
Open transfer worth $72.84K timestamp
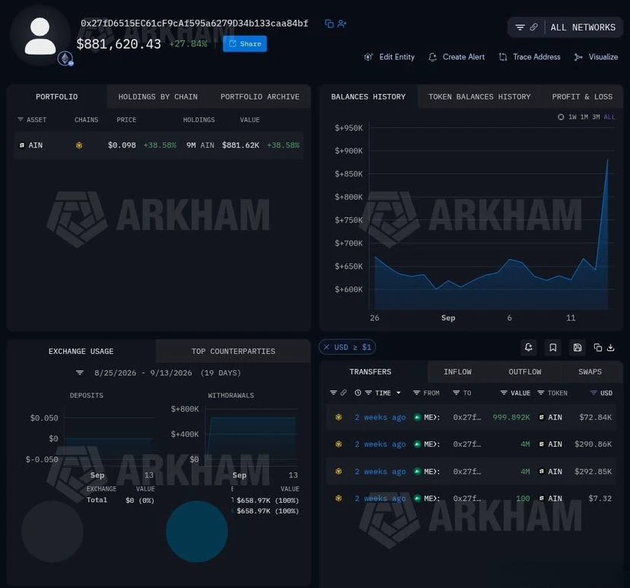coord(380,417)
